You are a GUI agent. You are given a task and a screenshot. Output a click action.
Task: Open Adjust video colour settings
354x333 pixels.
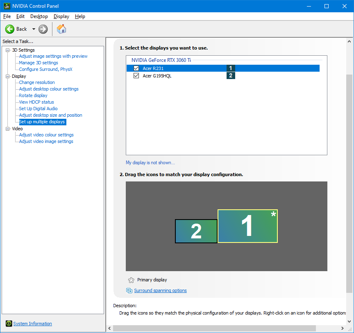[x=46, y=135]
